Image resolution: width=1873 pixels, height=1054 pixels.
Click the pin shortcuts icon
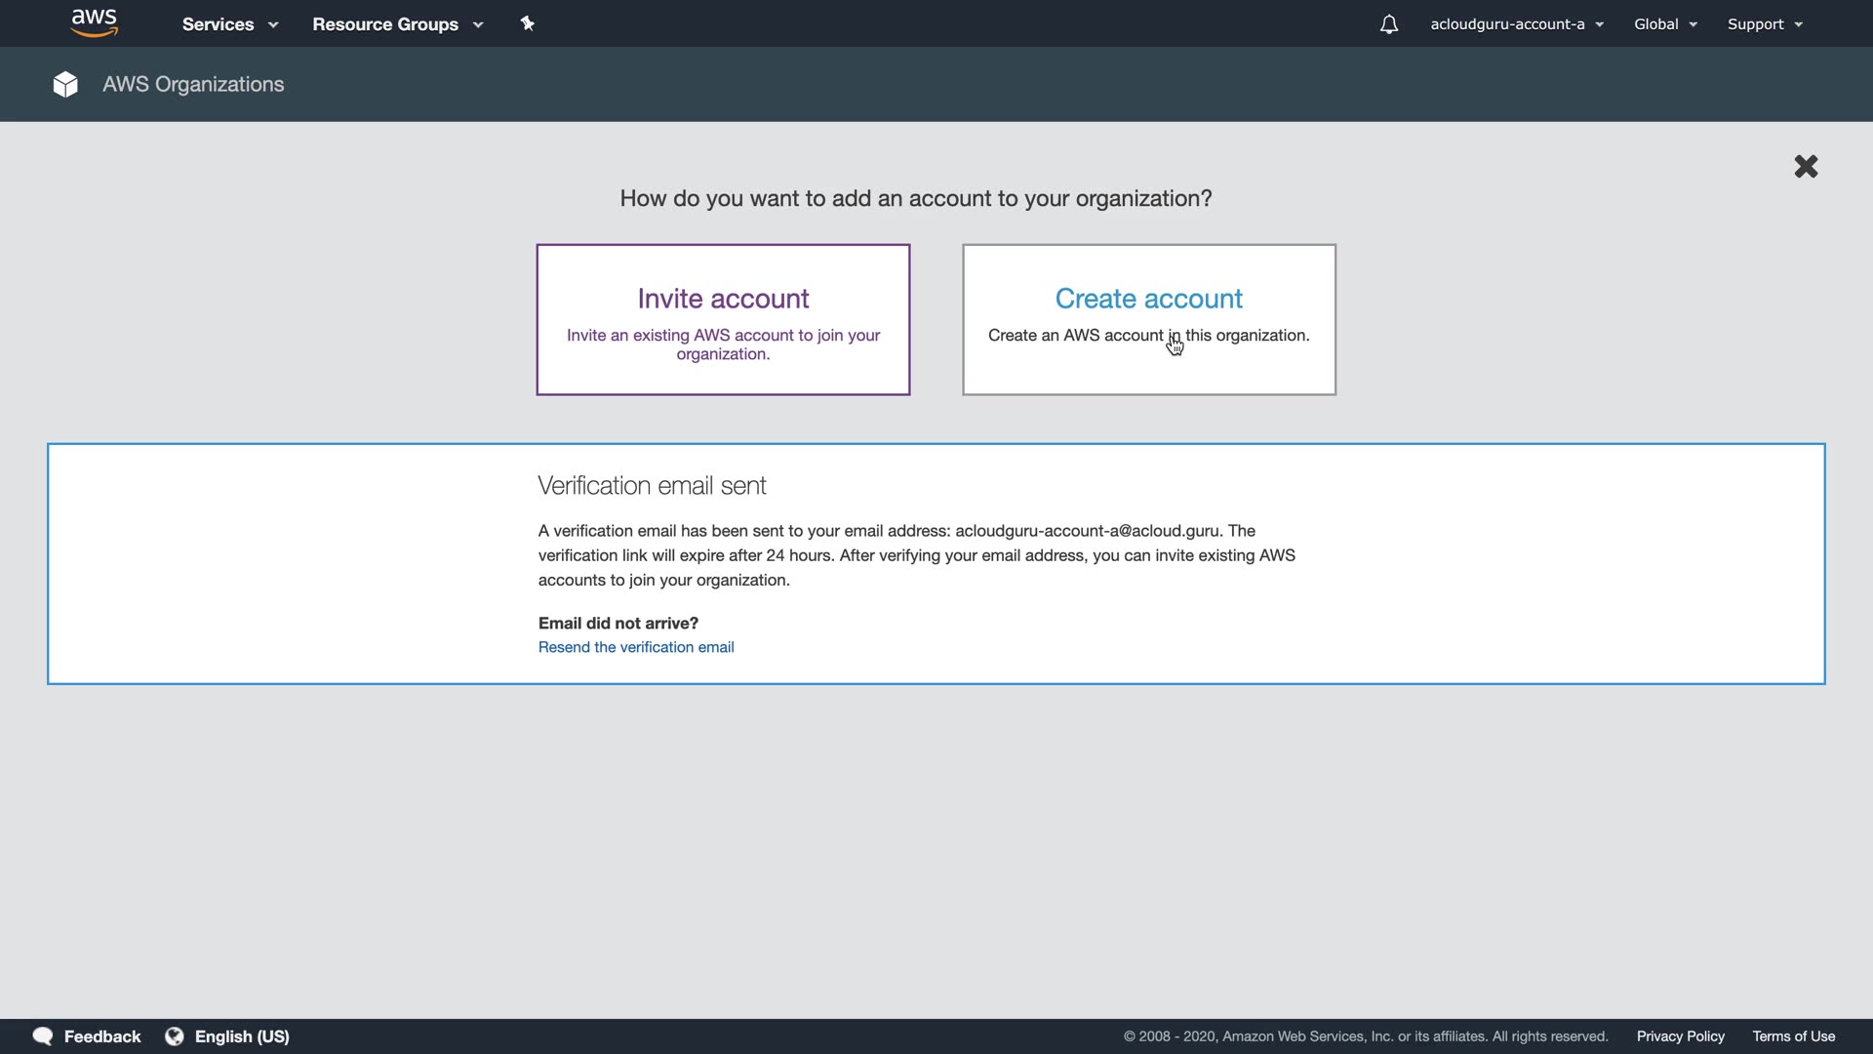[528, 23]
